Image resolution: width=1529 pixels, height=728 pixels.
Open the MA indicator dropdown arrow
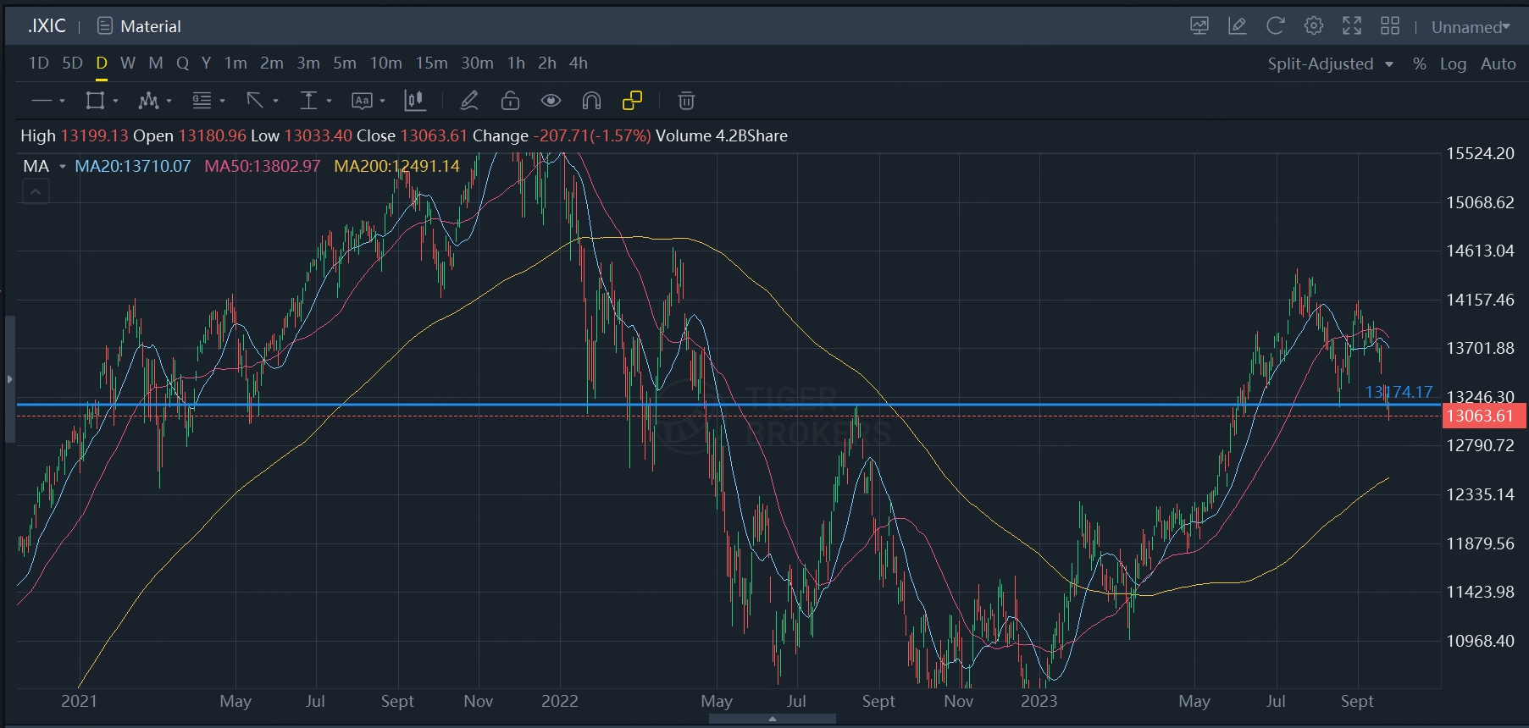tap(63, 167)
